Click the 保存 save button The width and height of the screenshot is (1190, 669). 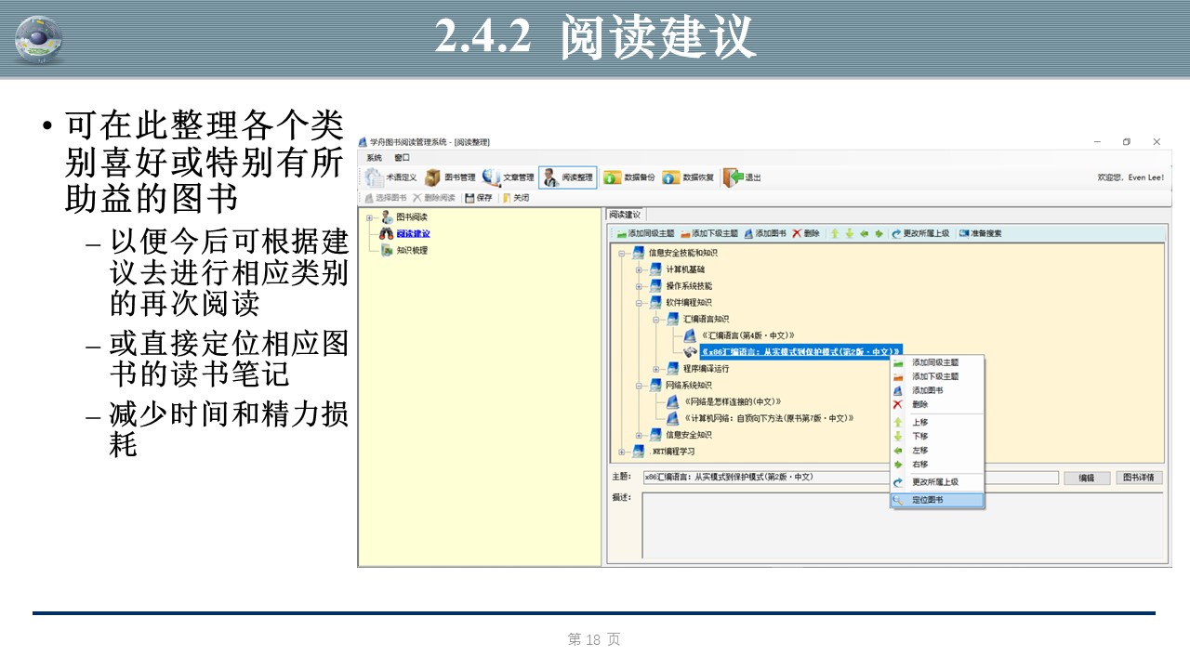click(x=479, y=198)
